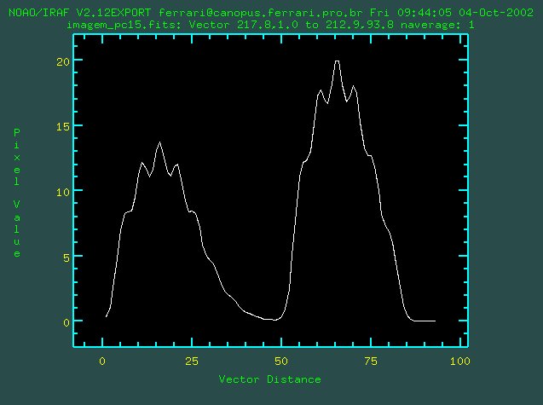The height and width of the screenshot is (405, 543).
Task: Click the first hump's peak near value 13.5
Action: coord(159,142)
